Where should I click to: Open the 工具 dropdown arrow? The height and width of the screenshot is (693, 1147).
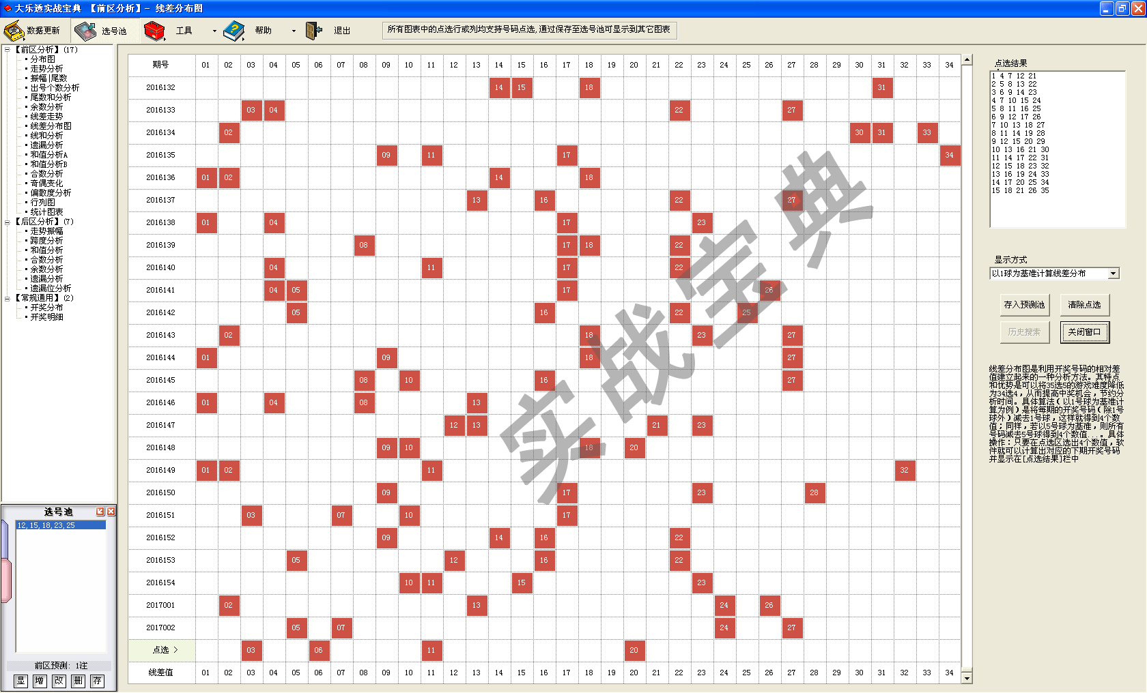pyautogui.click(x=214, y=31)
